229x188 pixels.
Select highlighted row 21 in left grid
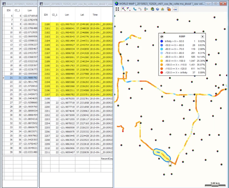19,77
